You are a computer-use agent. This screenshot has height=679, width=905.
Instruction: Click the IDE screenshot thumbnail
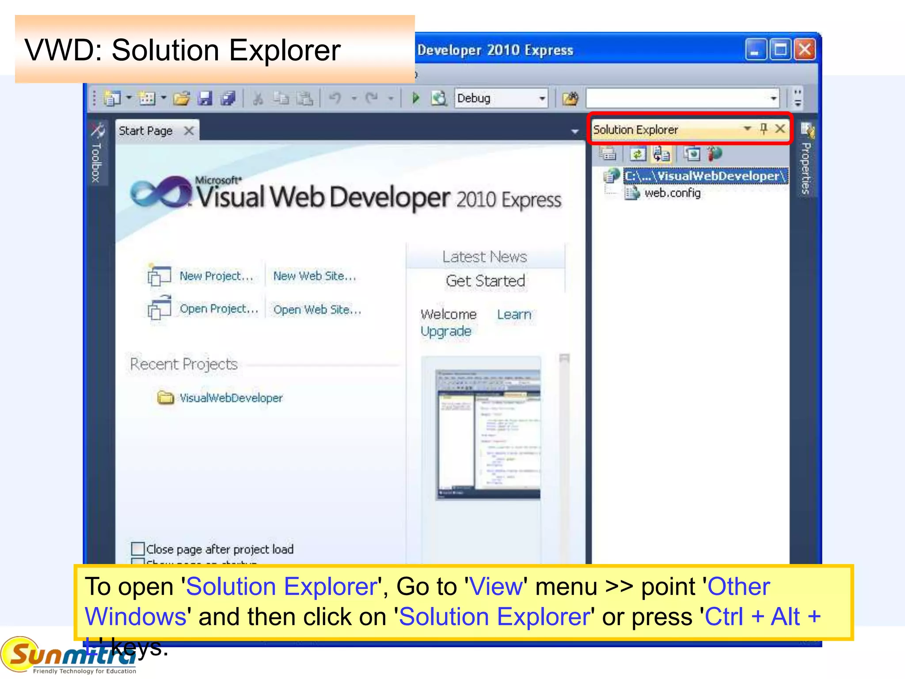coord(487,435)
